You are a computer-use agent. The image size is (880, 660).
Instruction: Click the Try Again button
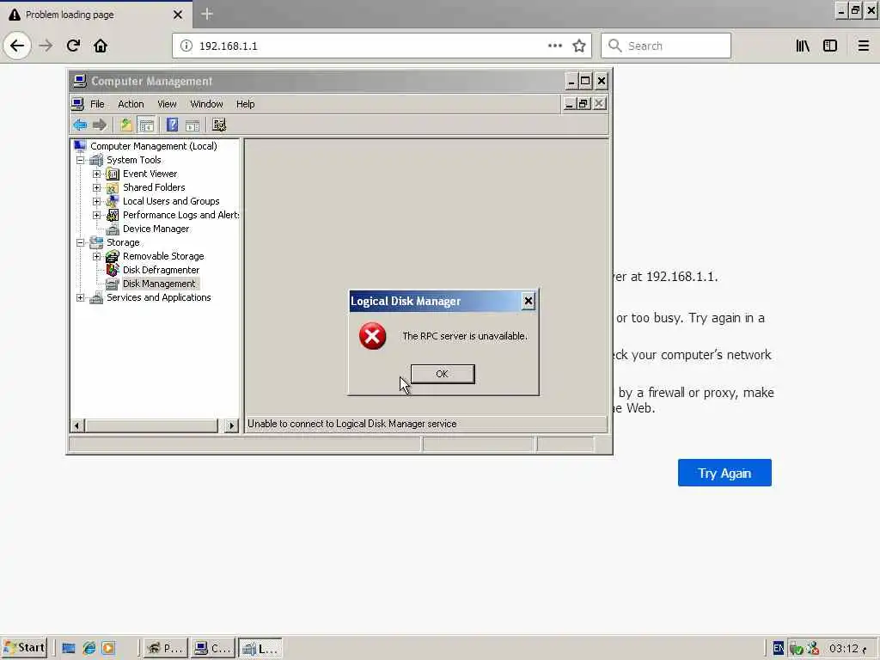724,474
